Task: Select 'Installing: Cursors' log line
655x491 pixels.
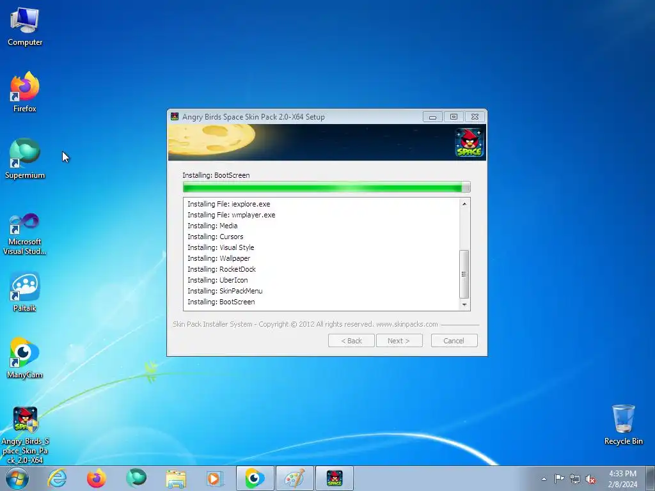Action: (x=216, y=237)
